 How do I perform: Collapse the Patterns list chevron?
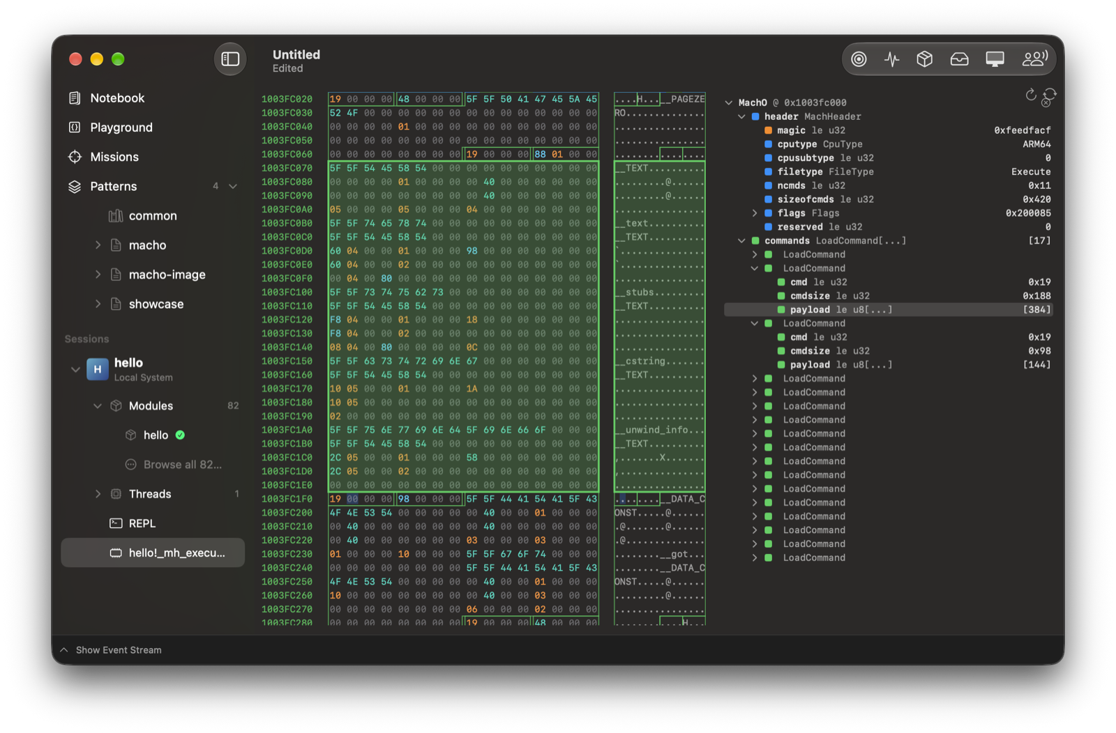pos(233,186)
